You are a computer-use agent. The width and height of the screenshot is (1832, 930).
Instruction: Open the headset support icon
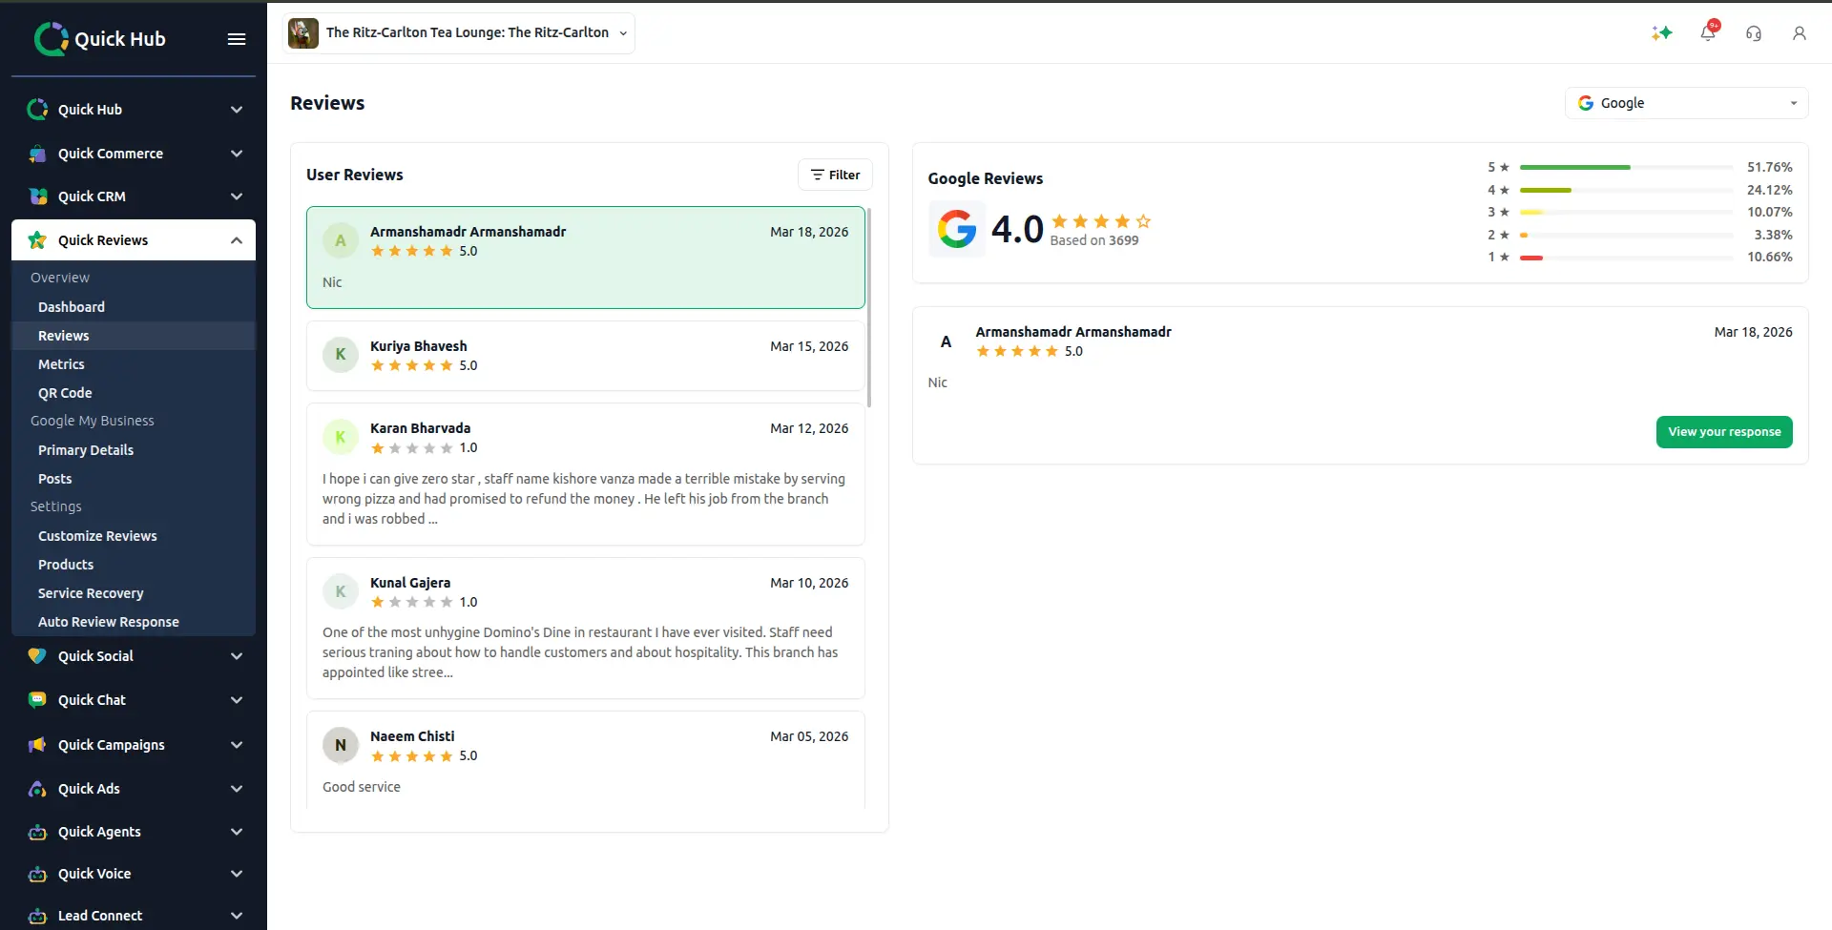(x=1754, y=33)
